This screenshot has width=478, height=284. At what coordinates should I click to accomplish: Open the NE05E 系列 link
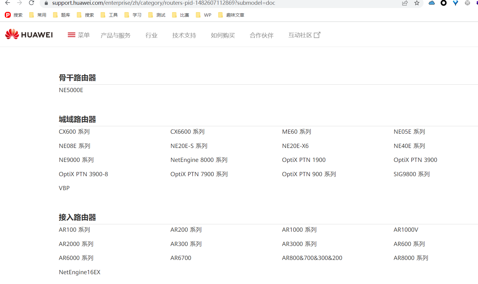click(x=409, y=132)
